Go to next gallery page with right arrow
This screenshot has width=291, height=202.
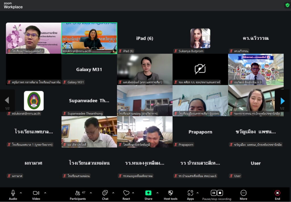click(282, 101)
